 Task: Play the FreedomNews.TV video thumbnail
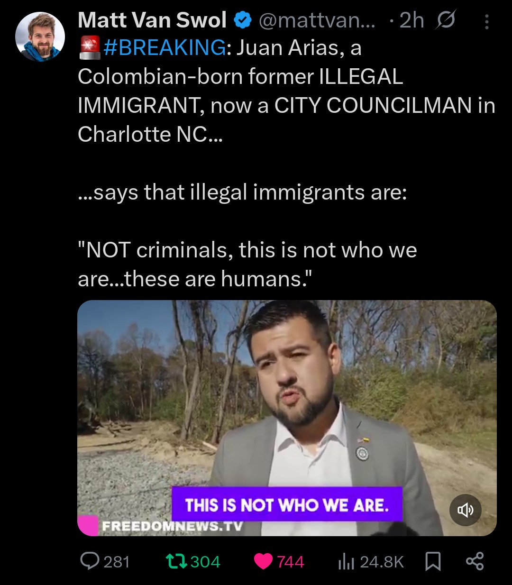tap(287, 418)
